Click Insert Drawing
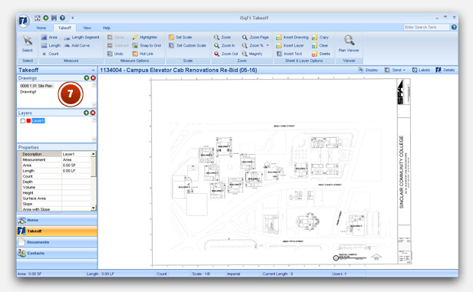Viewport: 473px width, 292px height. click(293, 38)
